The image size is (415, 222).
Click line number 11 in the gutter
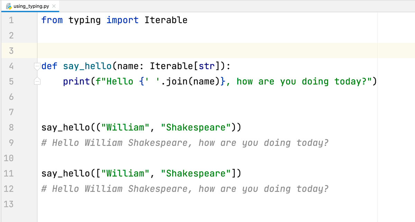point(9,173)
